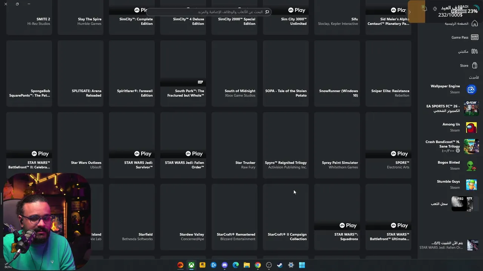Open the Stardew Valley tile
Image resolution: width=483 pixels, height=271 pixels.
pyautogui.click(x=183, y=217)
